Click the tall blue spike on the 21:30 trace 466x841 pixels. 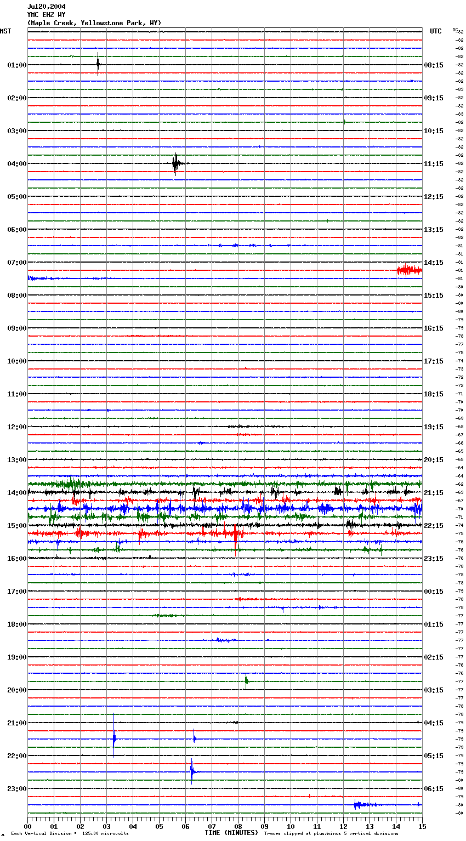click(114, 736)
